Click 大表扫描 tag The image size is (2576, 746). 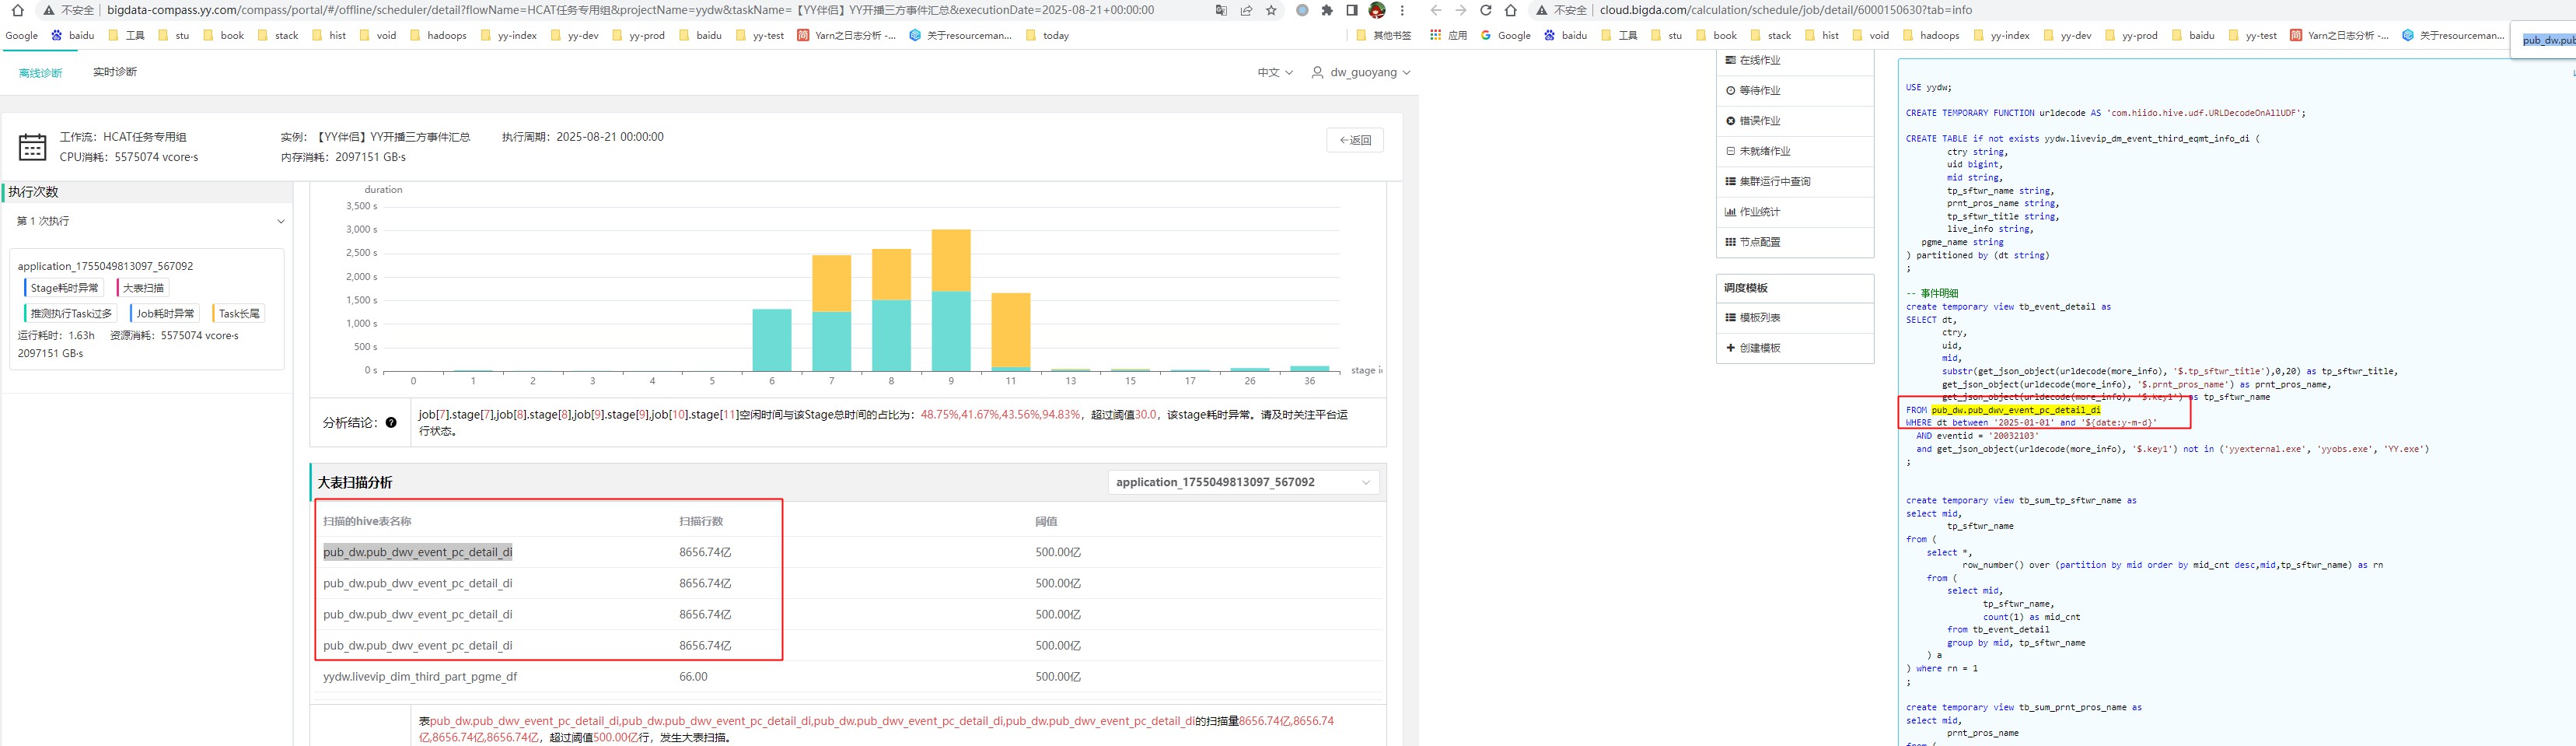click(142, 288)
